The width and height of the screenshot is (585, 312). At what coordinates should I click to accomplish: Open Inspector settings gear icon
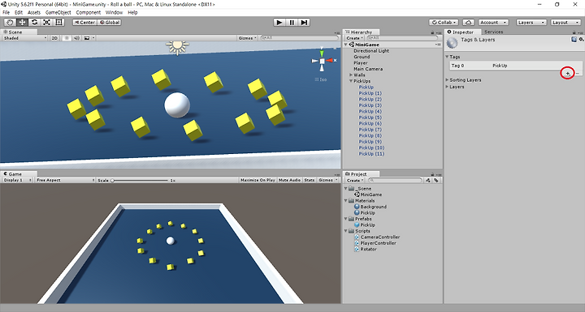(581, 39)
